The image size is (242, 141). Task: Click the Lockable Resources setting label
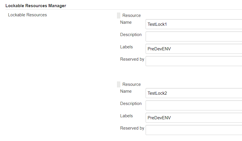[x=27, y=15]
